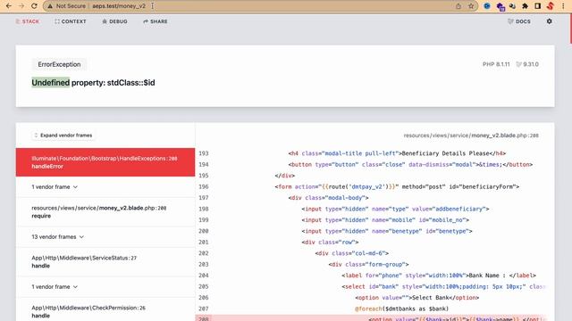
Task: Expand 1 vendor frame below ServiceStatus
Action: 105,287
